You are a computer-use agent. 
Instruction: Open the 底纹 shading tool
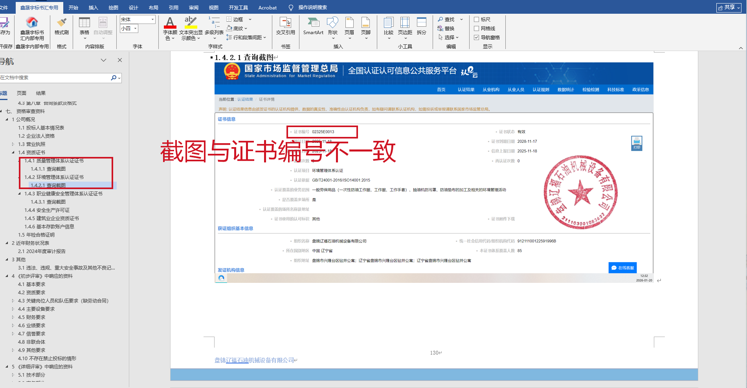coord(237,28)
